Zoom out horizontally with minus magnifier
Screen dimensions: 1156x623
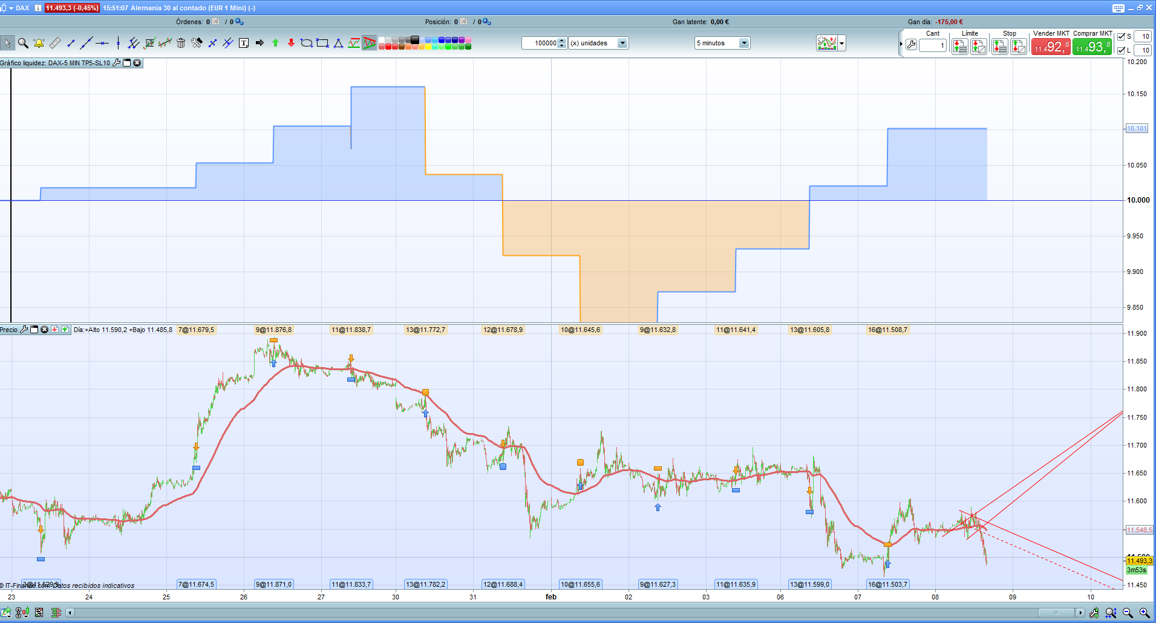click(x=1128, y=613)
